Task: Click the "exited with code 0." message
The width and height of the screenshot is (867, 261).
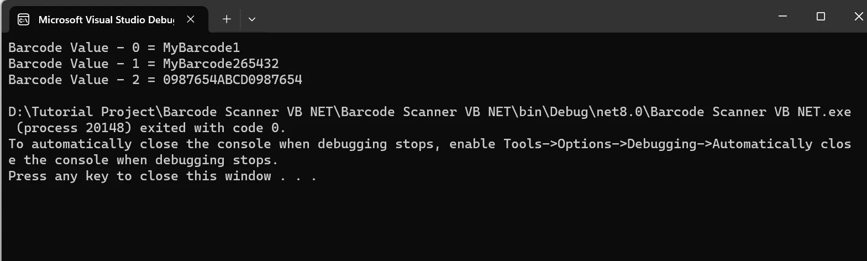Action: [x=213, y=128]
